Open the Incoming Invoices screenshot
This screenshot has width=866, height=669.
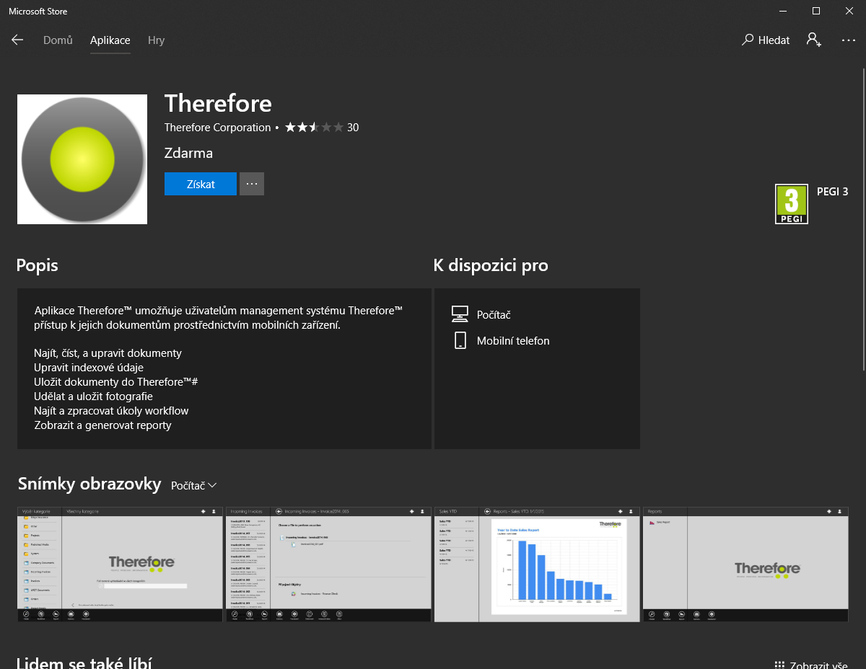point(328,564)
